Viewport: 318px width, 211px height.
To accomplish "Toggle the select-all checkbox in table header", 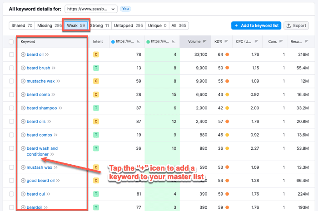I will (11, 42).
